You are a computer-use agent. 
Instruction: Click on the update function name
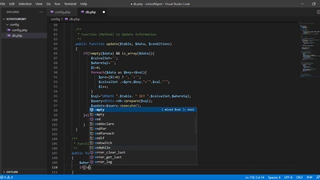coord(112,44)
